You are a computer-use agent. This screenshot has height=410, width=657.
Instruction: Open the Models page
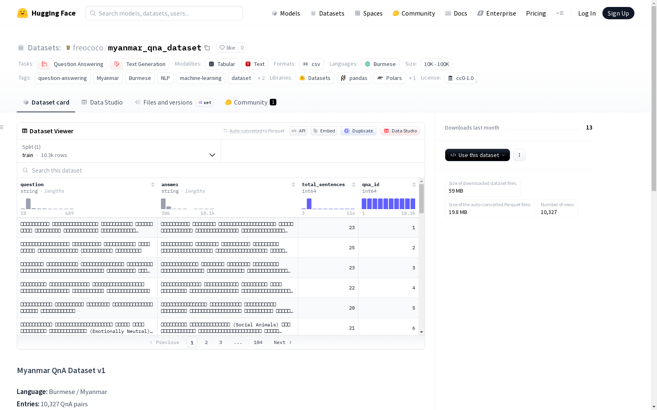coord(286,13)
